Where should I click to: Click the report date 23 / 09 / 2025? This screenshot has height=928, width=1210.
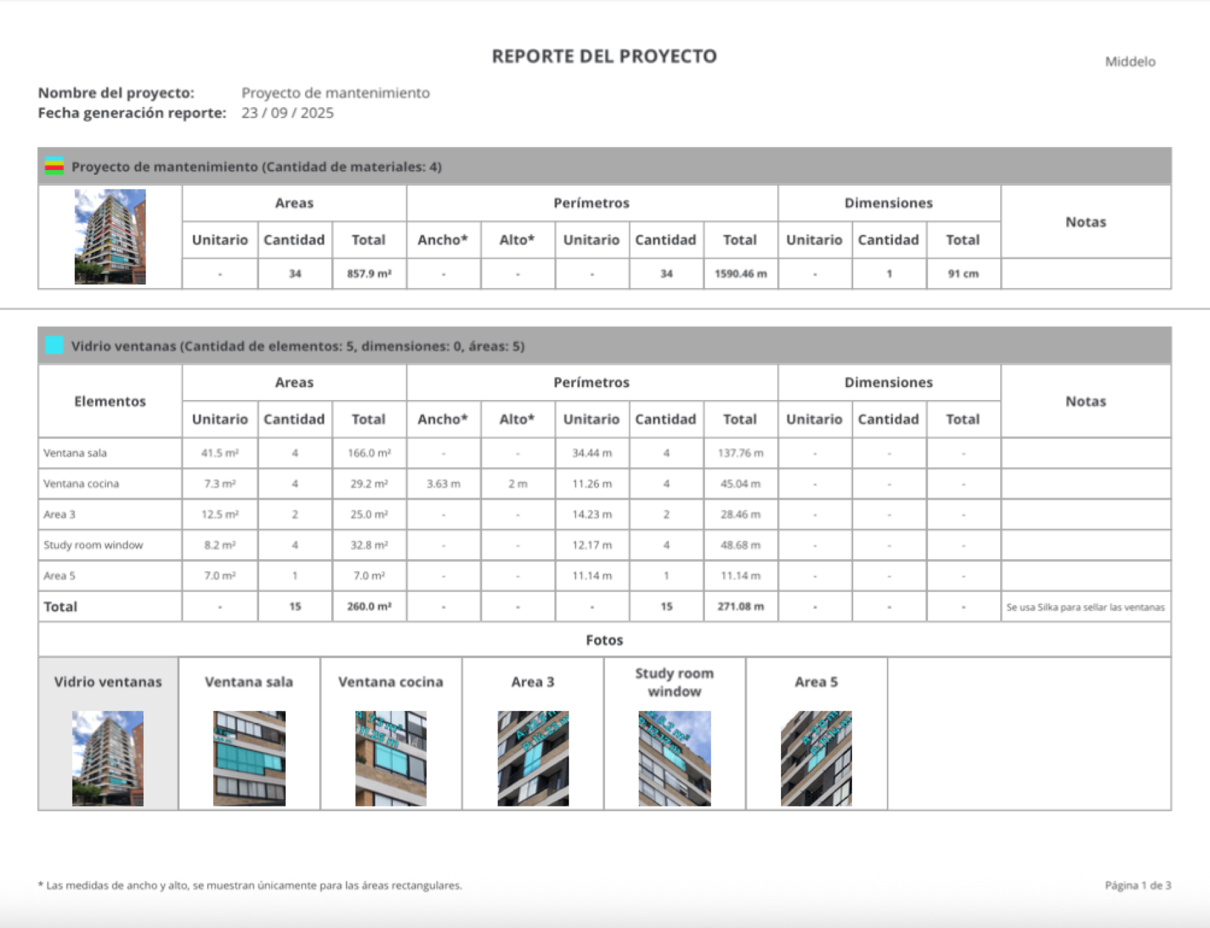pos(287,113)
